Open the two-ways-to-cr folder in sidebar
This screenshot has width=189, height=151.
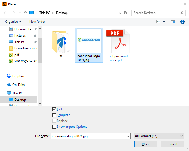click(x=23, y=61)
